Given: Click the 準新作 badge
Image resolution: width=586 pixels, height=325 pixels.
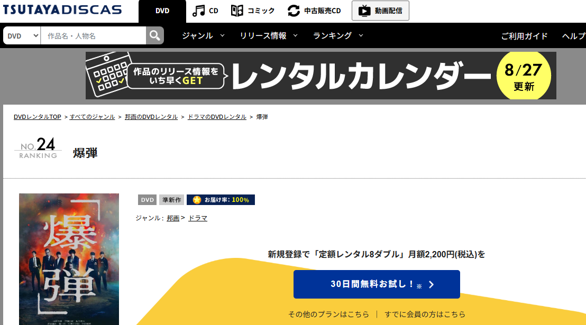Looking at the screenshot, I should point(171,200).
